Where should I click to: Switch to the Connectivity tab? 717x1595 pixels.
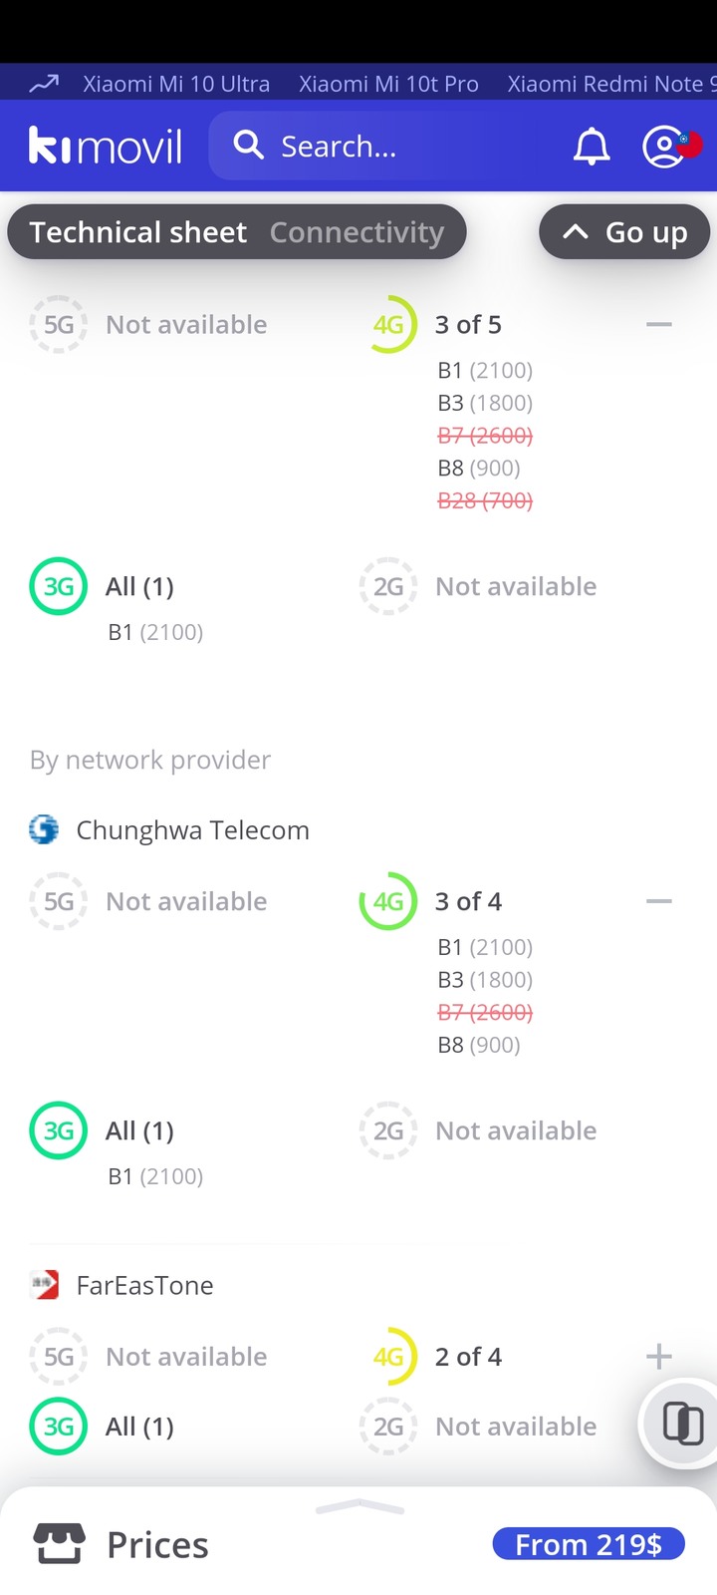pyautogui.click(x=357, y=232)
